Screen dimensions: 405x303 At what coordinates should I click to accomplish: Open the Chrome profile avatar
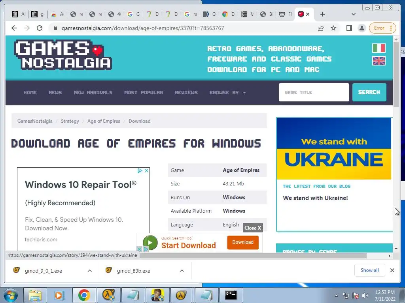coord(362,28)
